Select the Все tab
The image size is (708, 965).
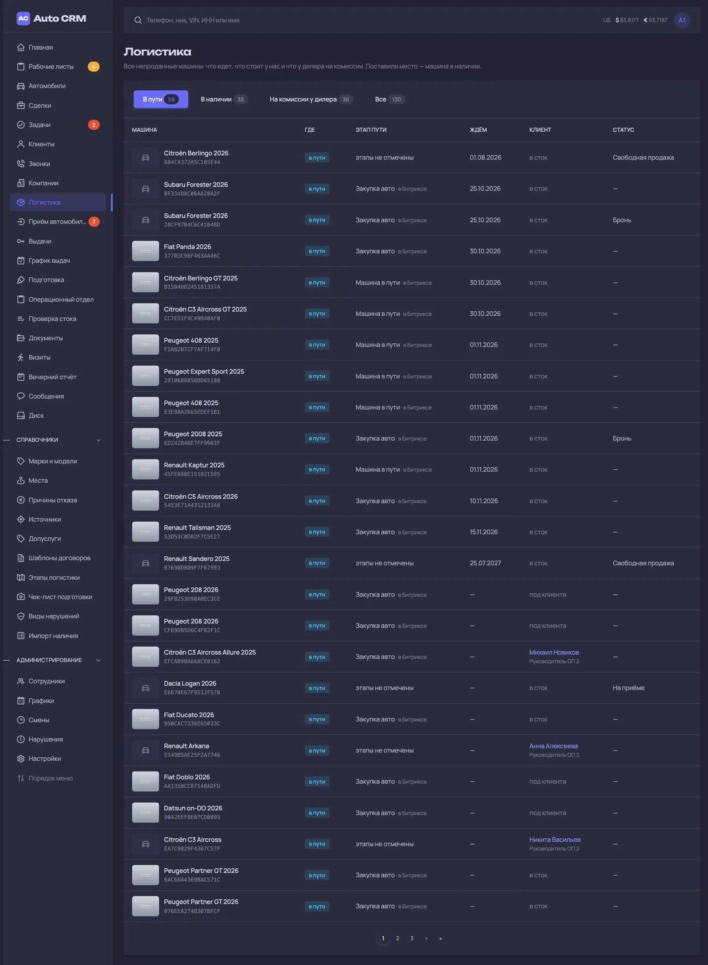click(x=389, y=100)
